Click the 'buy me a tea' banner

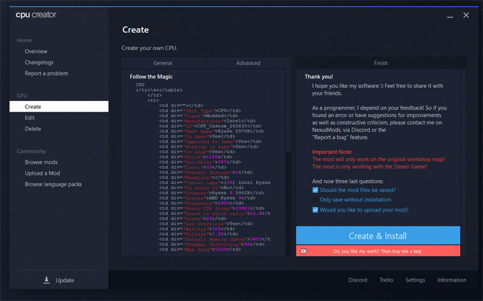click(378, 251)
